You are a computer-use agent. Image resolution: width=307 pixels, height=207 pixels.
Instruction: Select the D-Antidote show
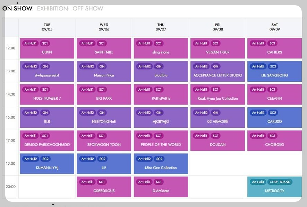161,187
